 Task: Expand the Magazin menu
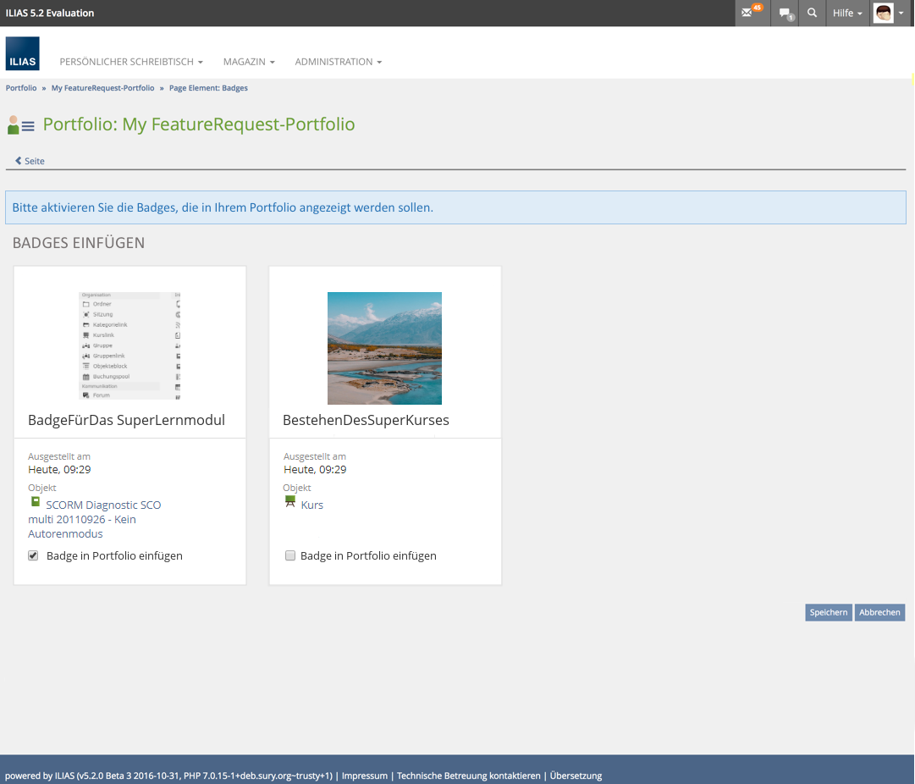point(249,62)
